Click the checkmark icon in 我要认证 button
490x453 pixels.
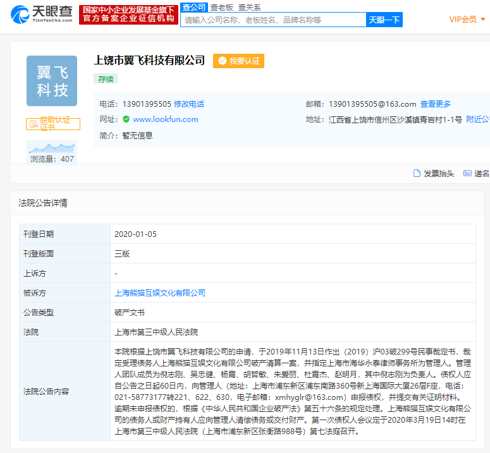click(222, 61)
